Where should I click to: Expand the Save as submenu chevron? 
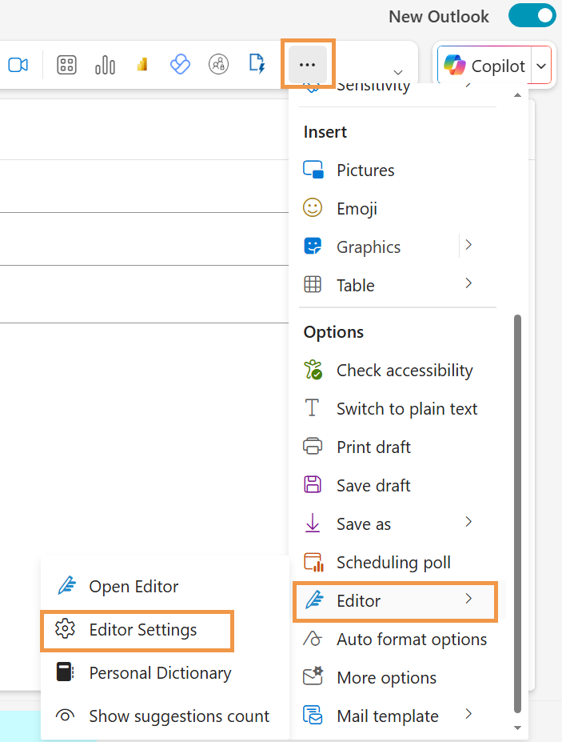pos(468,522)
